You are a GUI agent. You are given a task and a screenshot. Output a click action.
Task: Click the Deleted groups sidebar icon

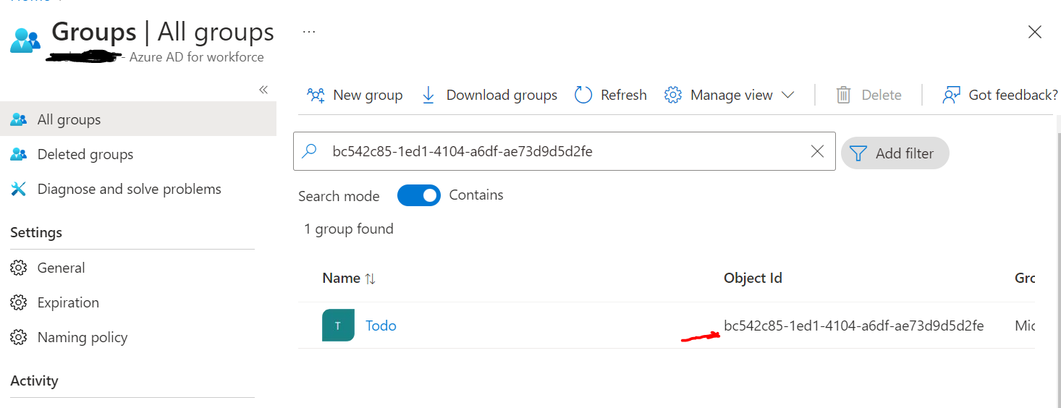click(19, 155)
